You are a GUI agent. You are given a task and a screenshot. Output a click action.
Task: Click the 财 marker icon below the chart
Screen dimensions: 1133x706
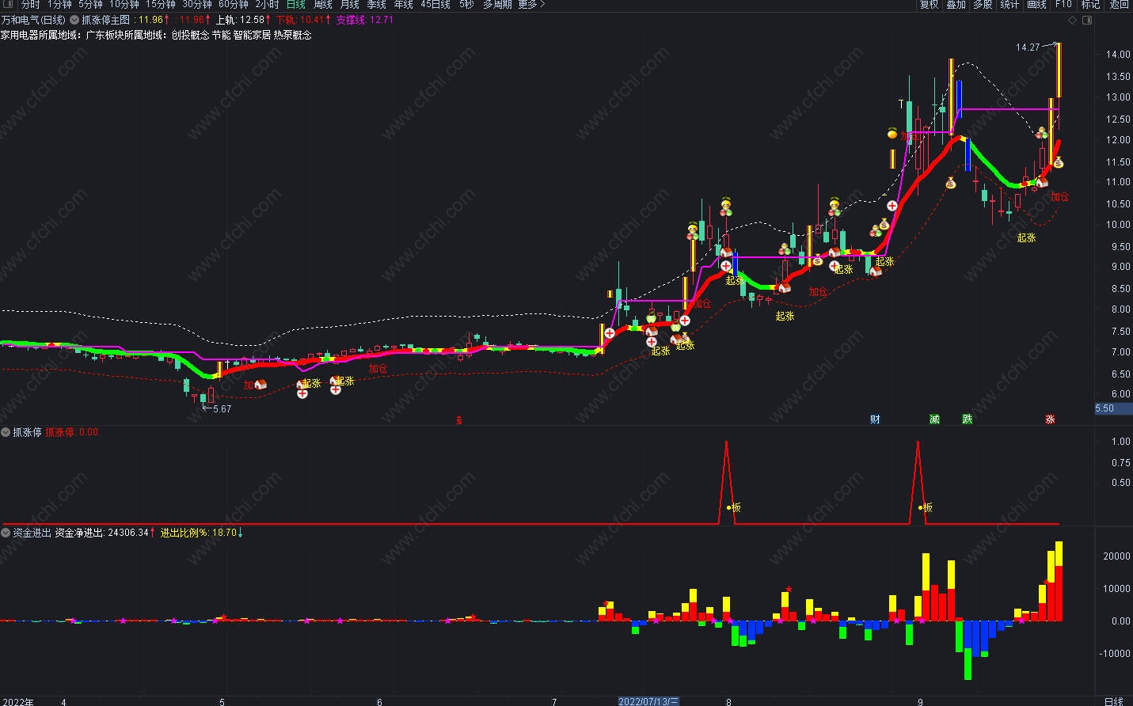pos(875,419)
